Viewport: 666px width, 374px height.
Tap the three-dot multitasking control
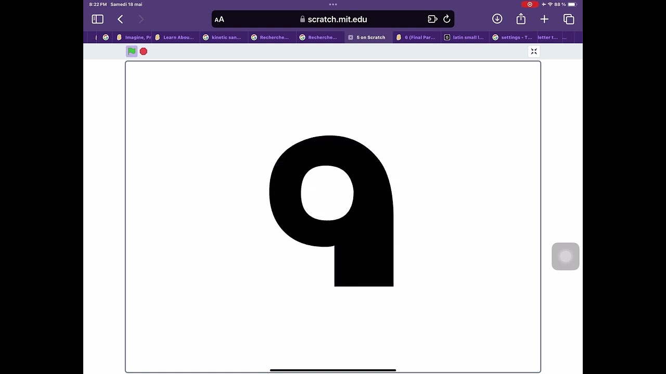(333, 4)
